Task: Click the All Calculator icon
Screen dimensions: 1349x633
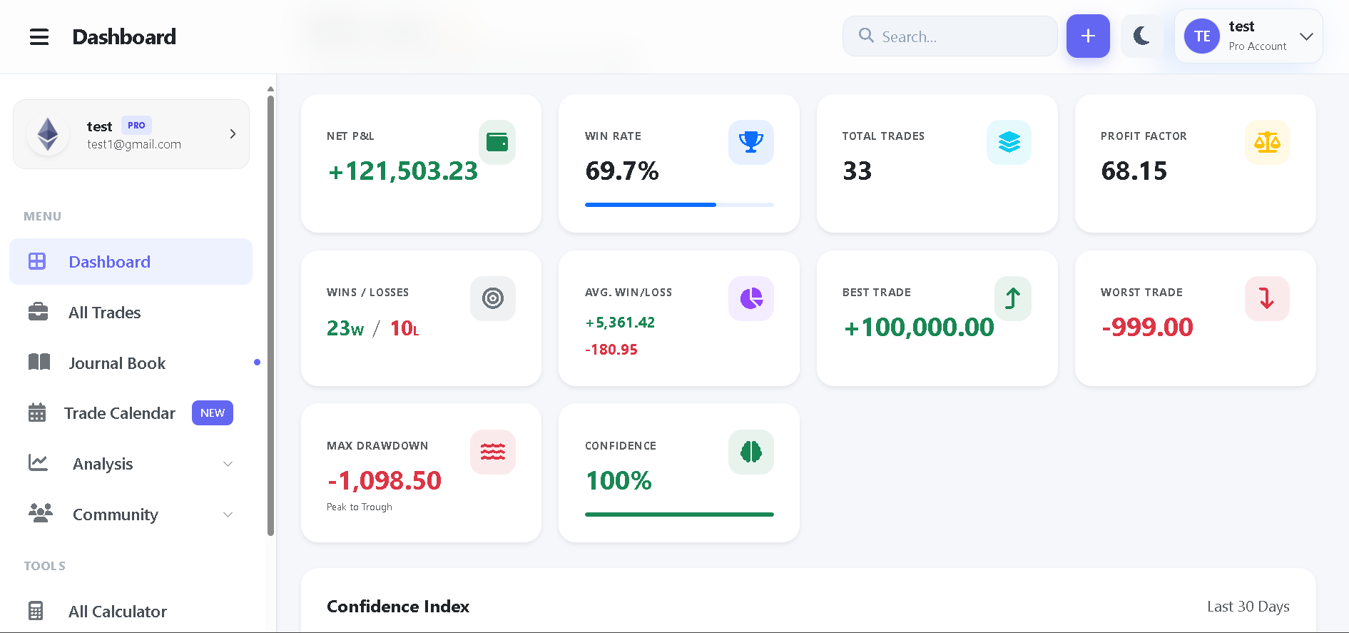Action: click(x=36, y=611)
